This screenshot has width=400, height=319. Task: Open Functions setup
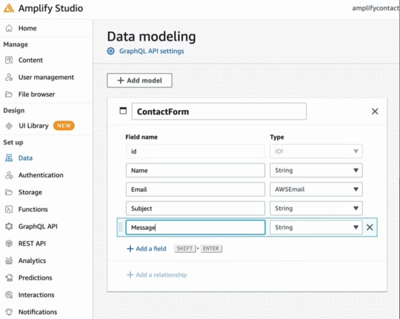click(x=33, y=209)
